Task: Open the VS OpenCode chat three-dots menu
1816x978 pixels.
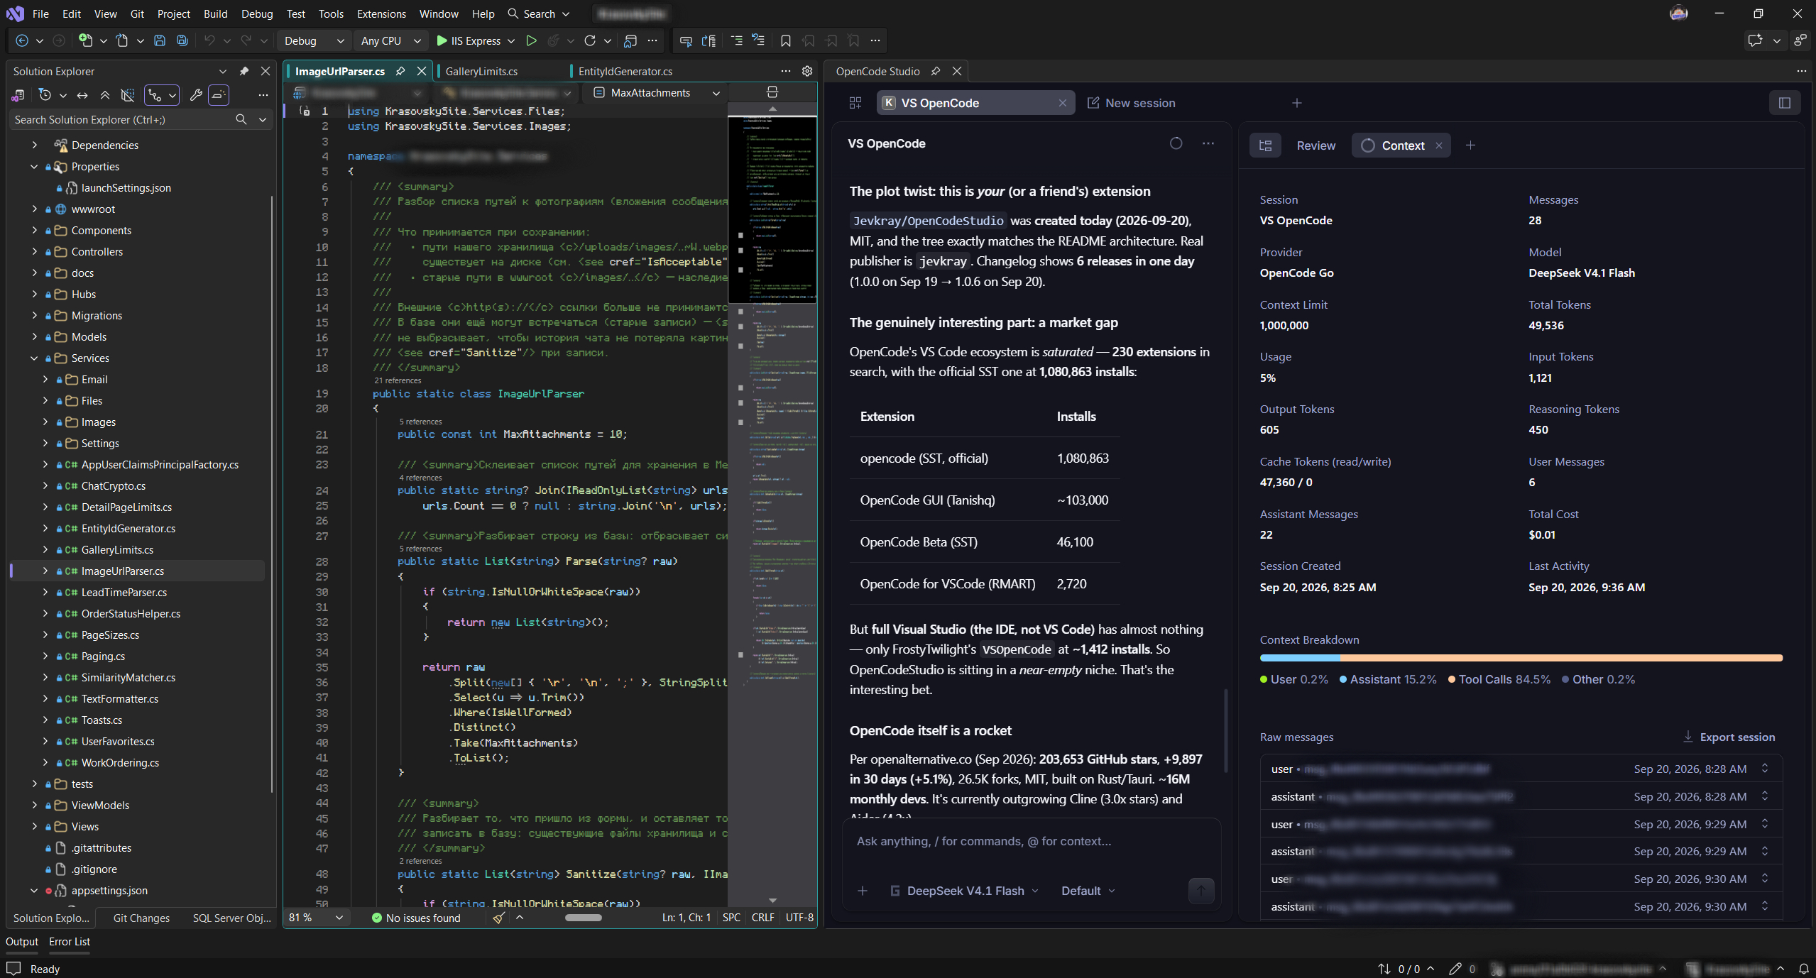Action: 1208,143
